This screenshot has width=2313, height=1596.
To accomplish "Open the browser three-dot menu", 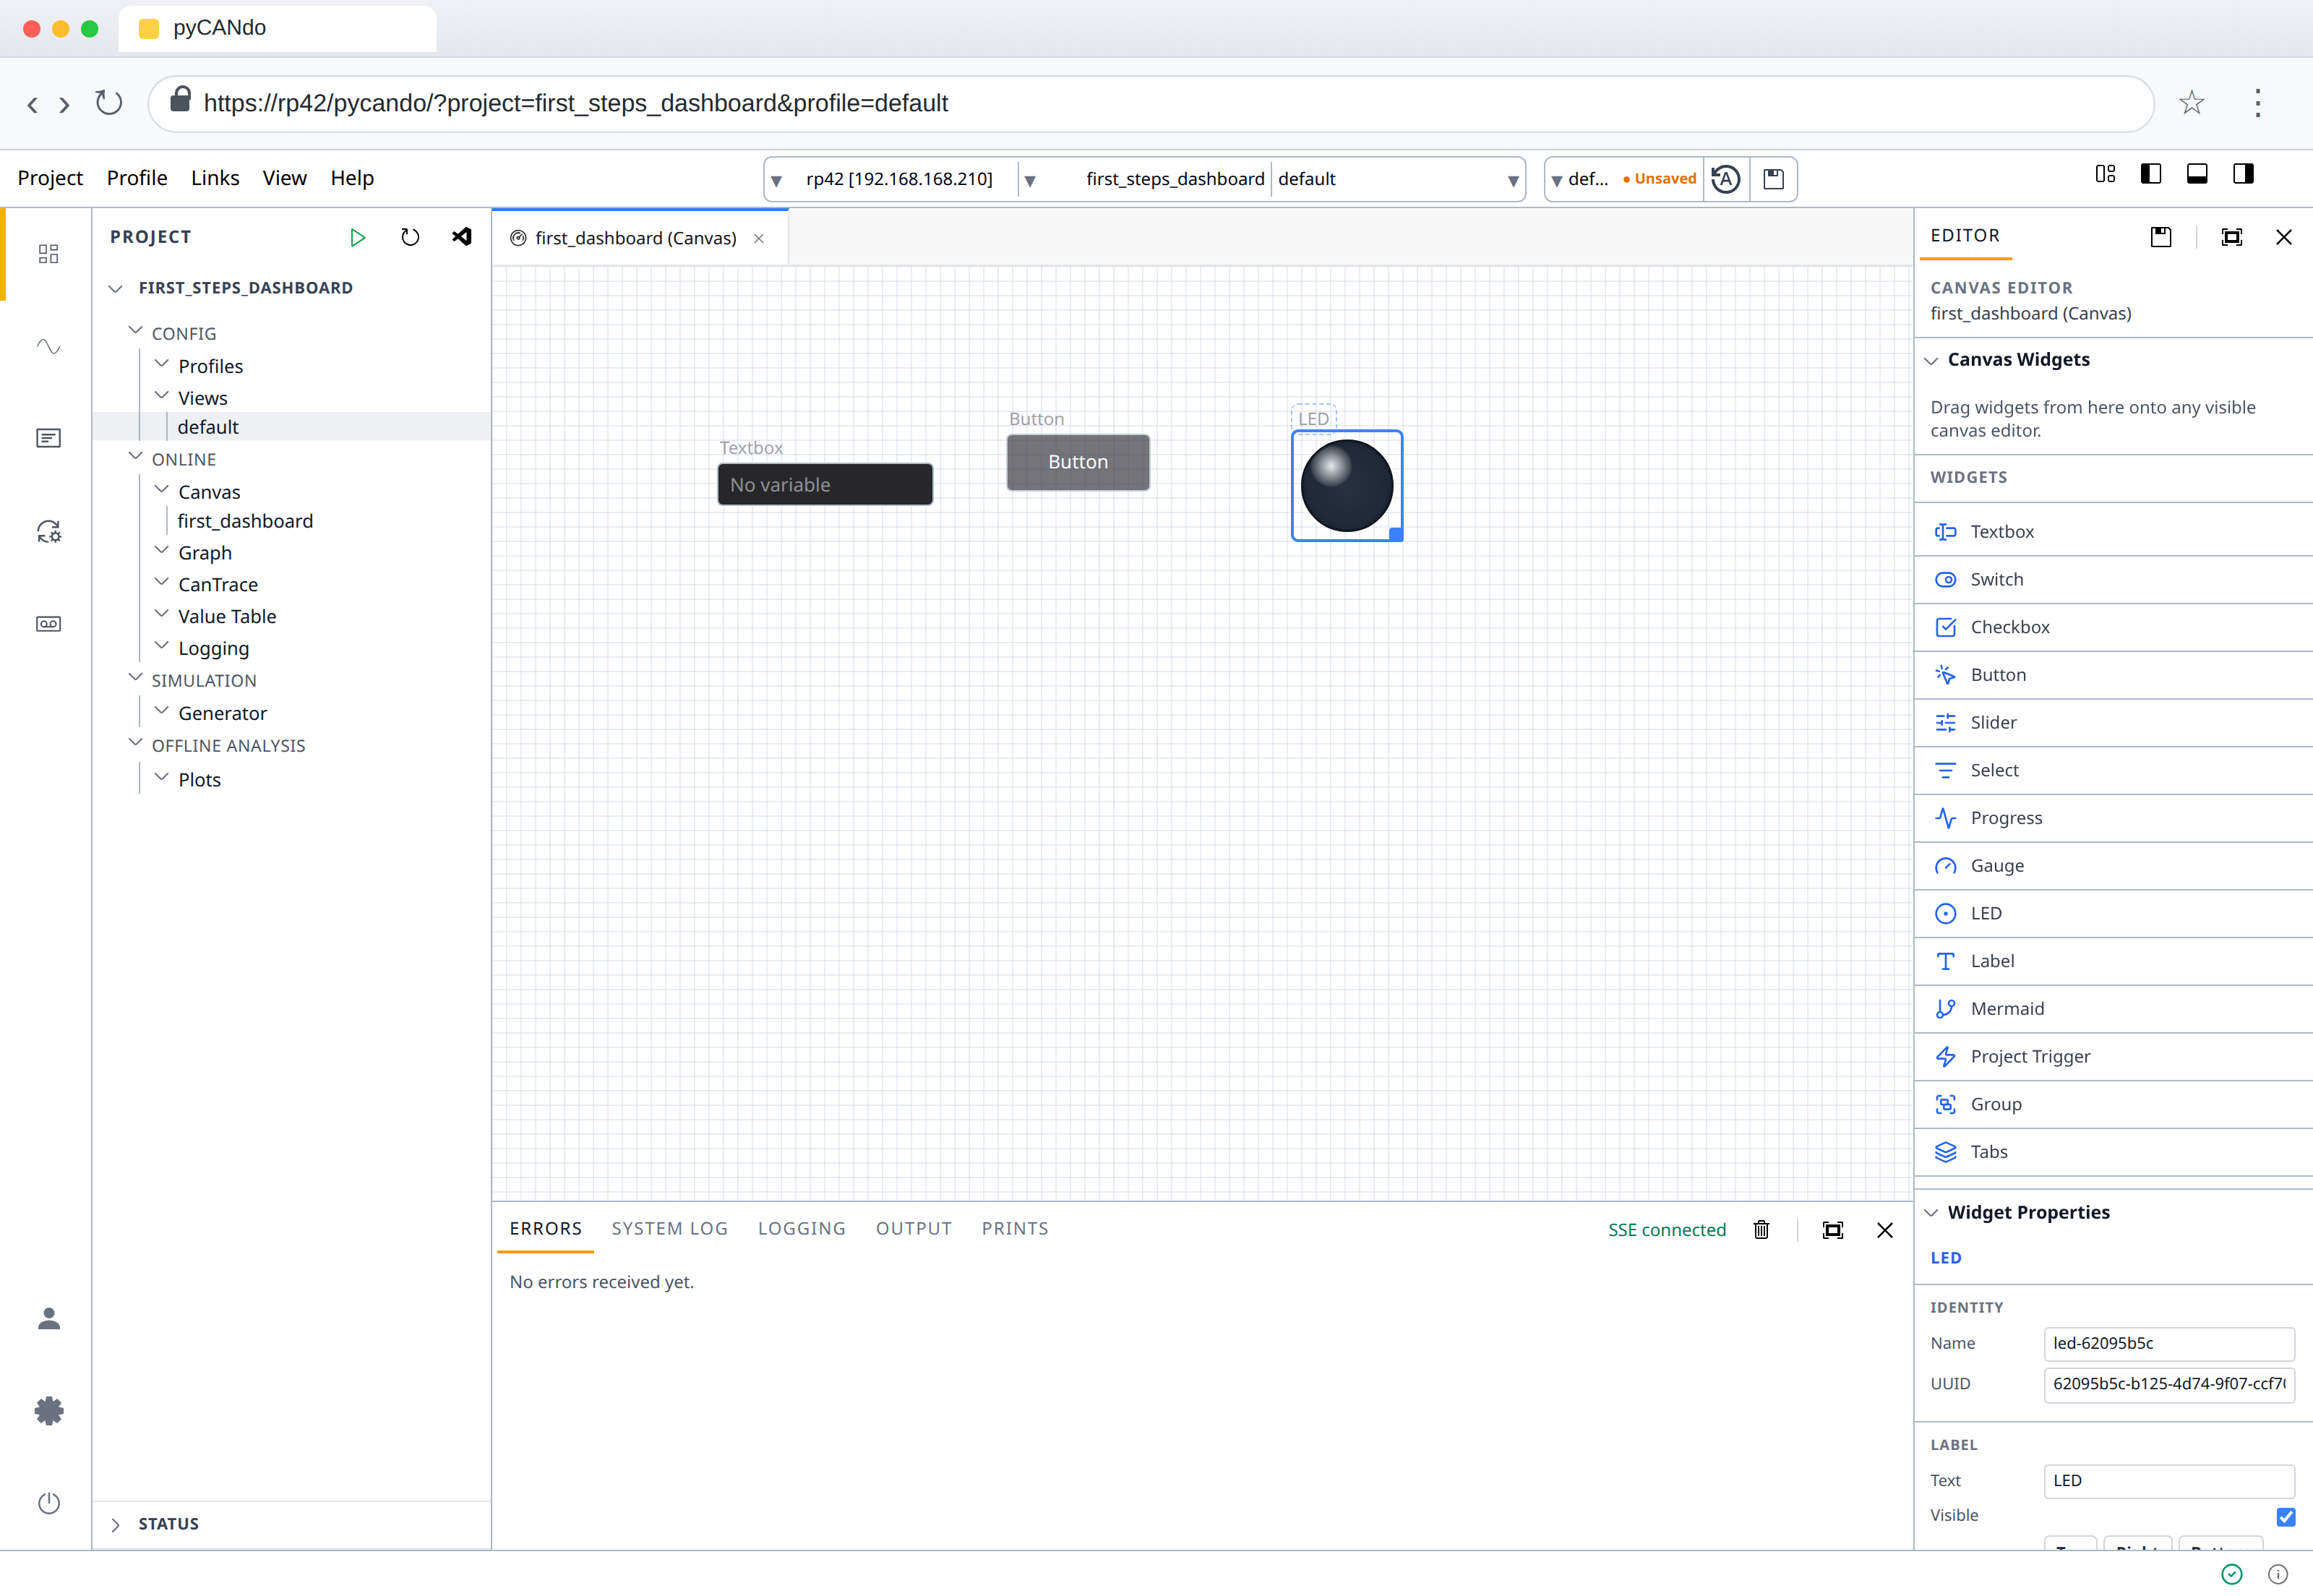I will [x=2258, y=102].
